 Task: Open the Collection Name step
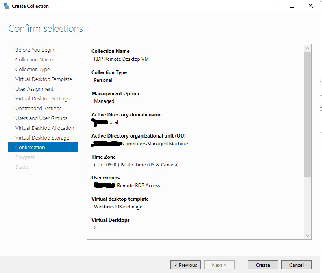pos(34,60)
